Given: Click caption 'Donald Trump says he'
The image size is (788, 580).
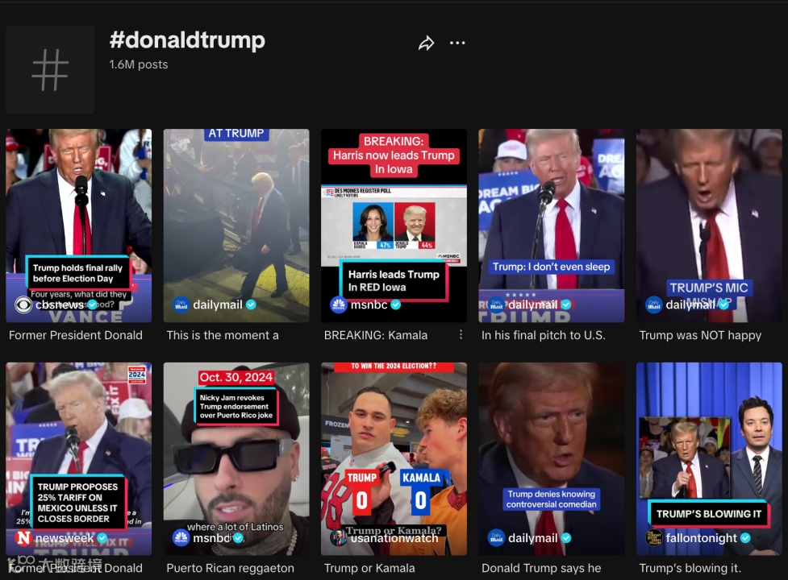Looking at the screenshot, I should click(x=541, y=568).
